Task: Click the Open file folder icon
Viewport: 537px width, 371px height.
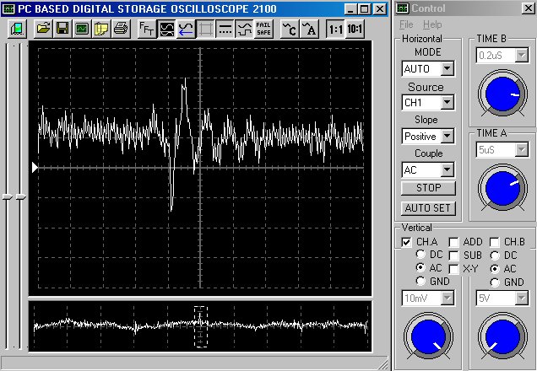Action: click(44, 28)
